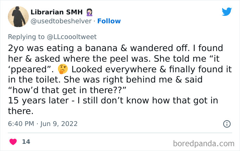This screenshot has height=151, width=240.
Task: Click the thinking face emoji in the tweet
Action: point(63,69)
